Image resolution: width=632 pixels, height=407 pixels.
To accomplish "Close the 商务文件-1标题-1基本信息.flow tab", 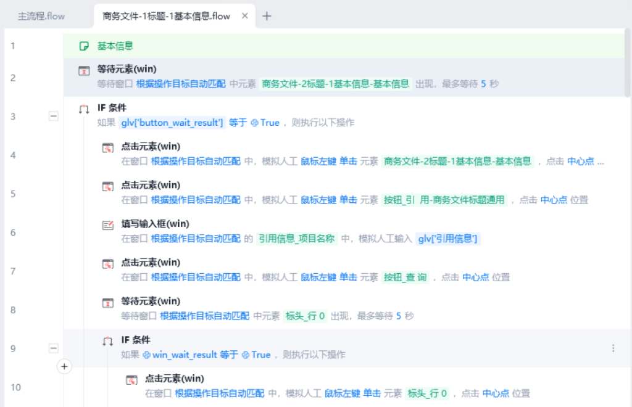I will [x=244, y=16].
